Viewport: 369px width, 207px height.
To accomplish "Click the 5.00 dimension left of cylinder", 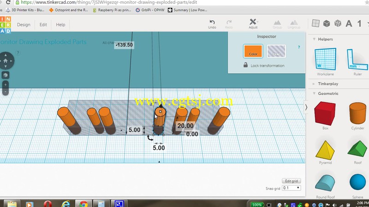I will 134,130.
